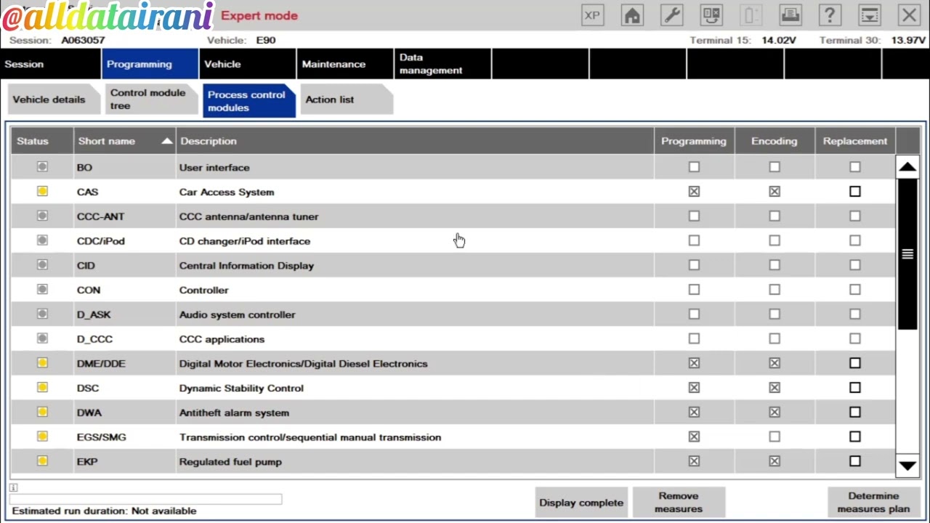930x523 pixels.
Task: Click the yellow status icon for DWA
Action: tap(42, 412)
